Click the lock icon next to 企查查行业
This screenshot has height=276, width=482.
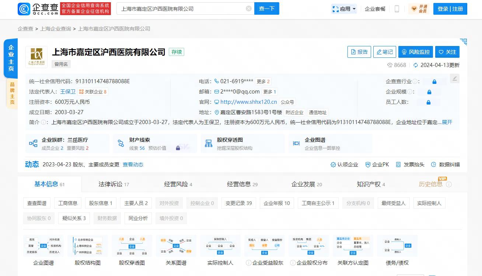(434, 82)
